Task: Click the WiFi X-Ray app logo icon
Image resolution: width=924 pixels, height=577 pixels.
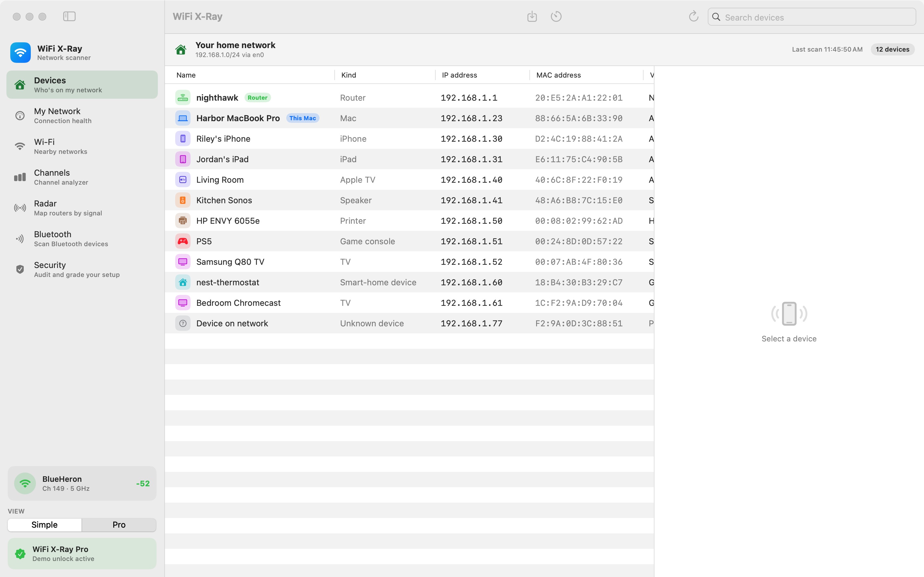Action: tap(21, 53)
